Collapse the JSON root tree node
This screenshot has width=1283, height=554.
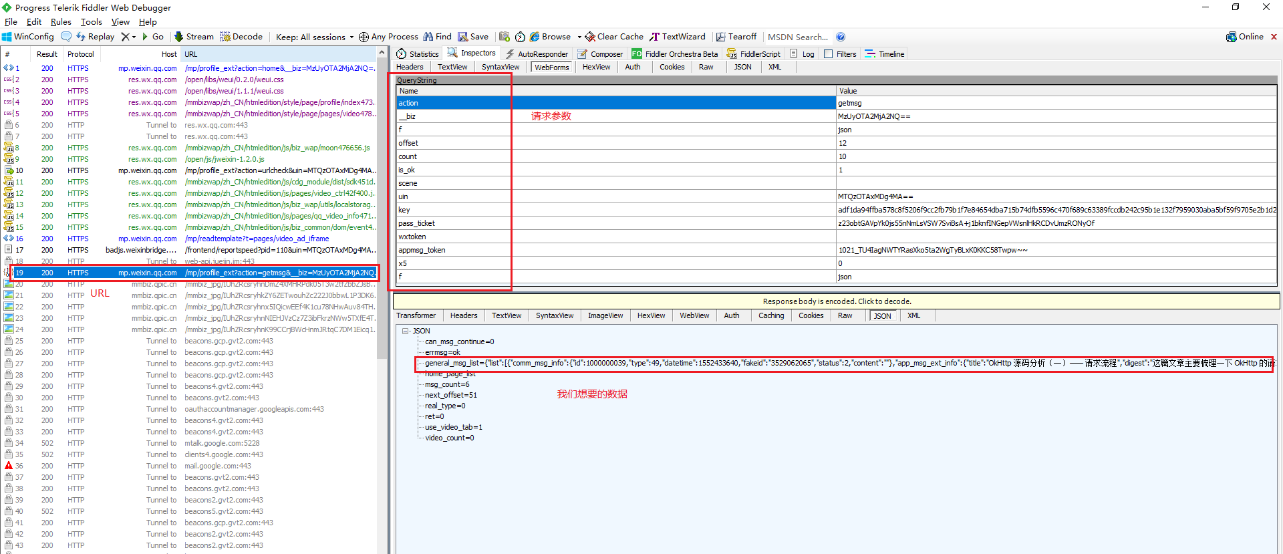[x=406, y=331]
